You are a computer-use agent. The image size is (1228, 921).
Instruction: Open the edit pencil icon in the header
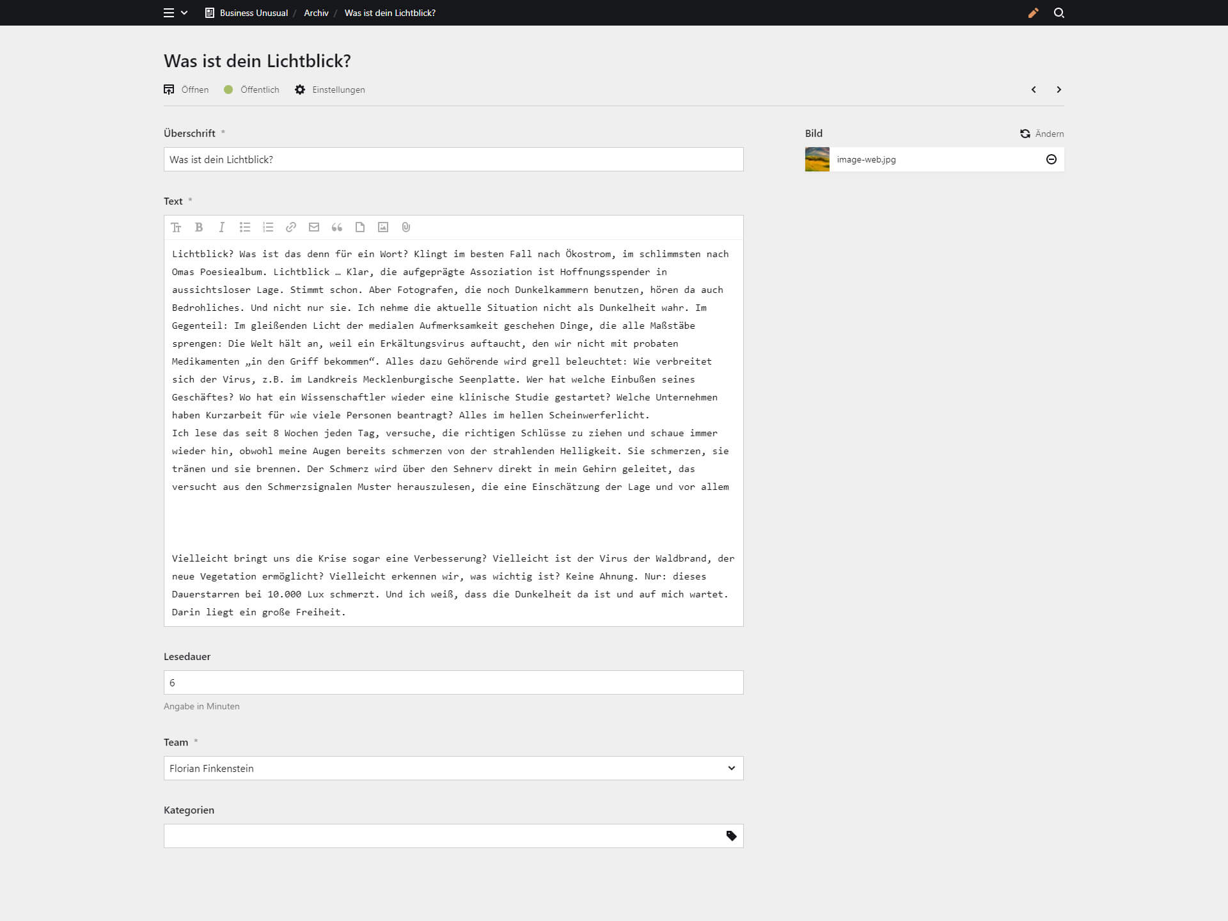1034,13
